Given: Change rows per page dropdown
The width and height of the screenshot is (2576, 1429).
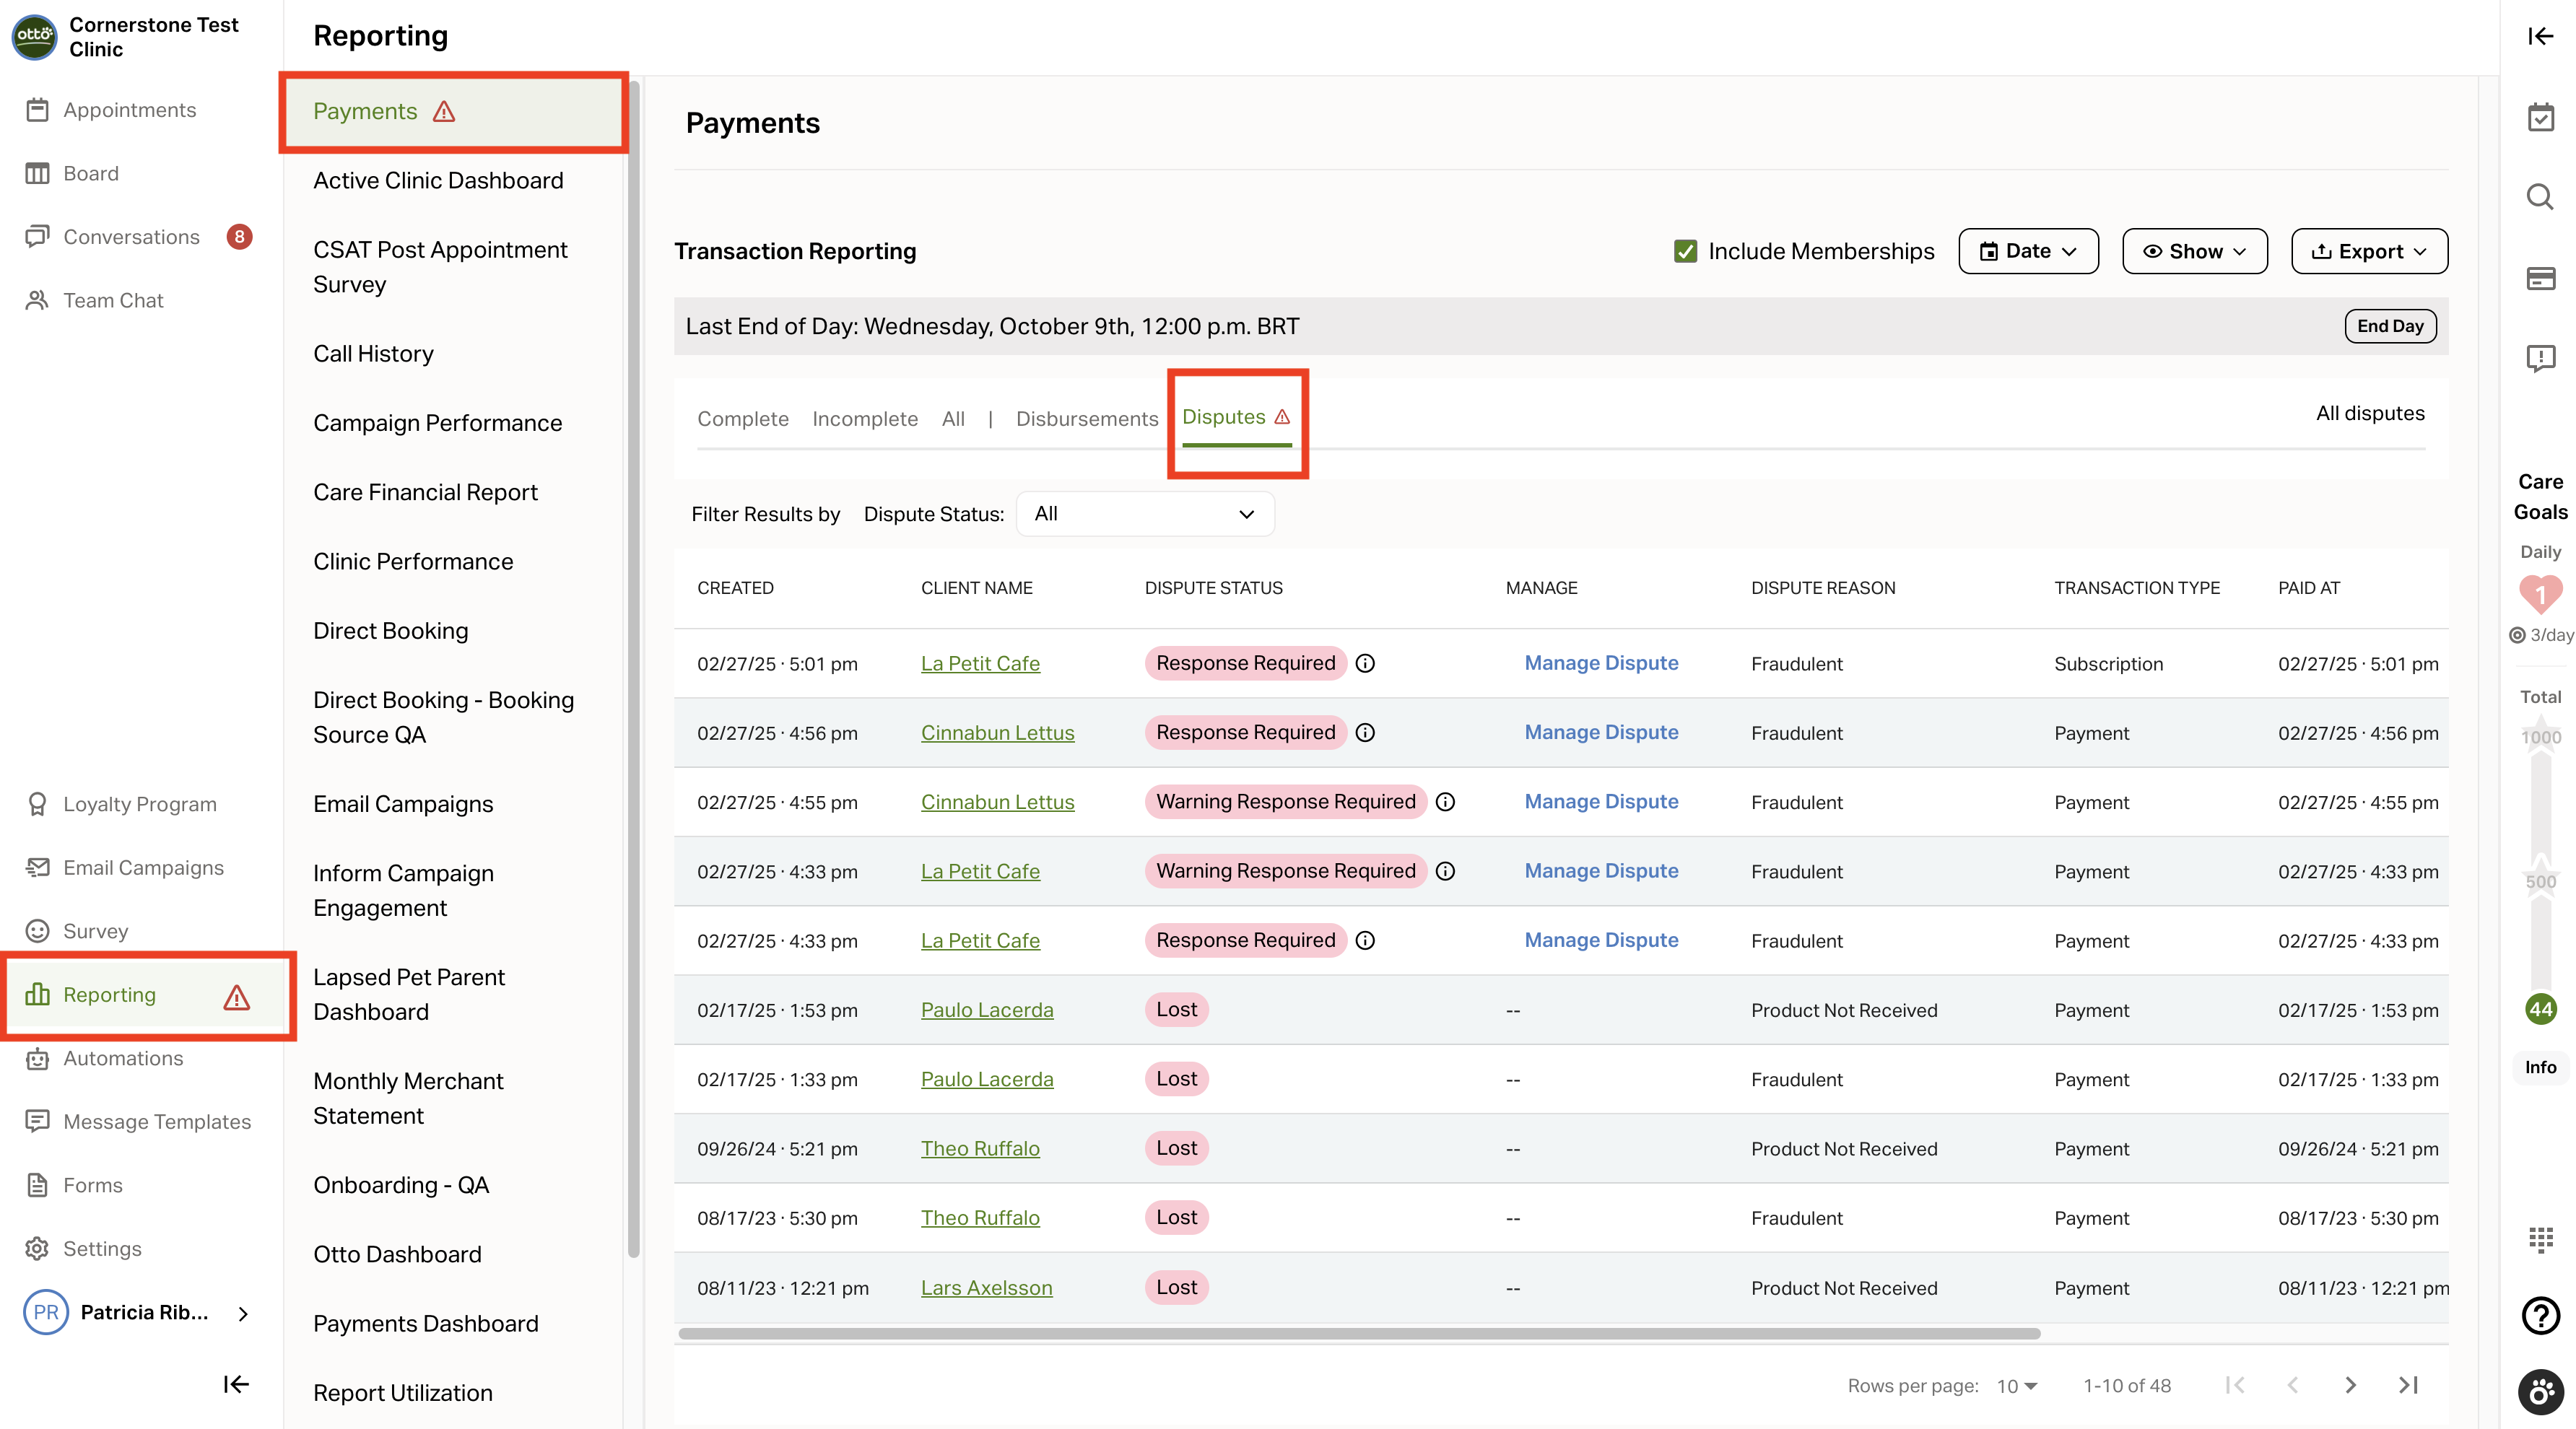Looking at the screenshot, I should click(x=2016, y=1386).
